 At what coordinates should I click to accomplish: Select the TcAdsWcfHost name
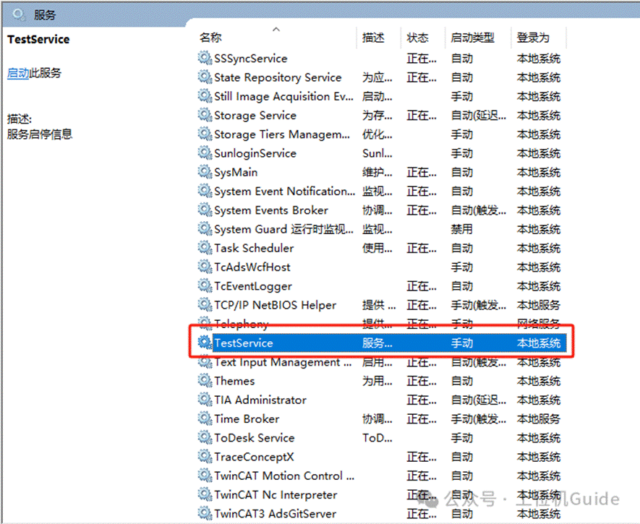[252, 267]
